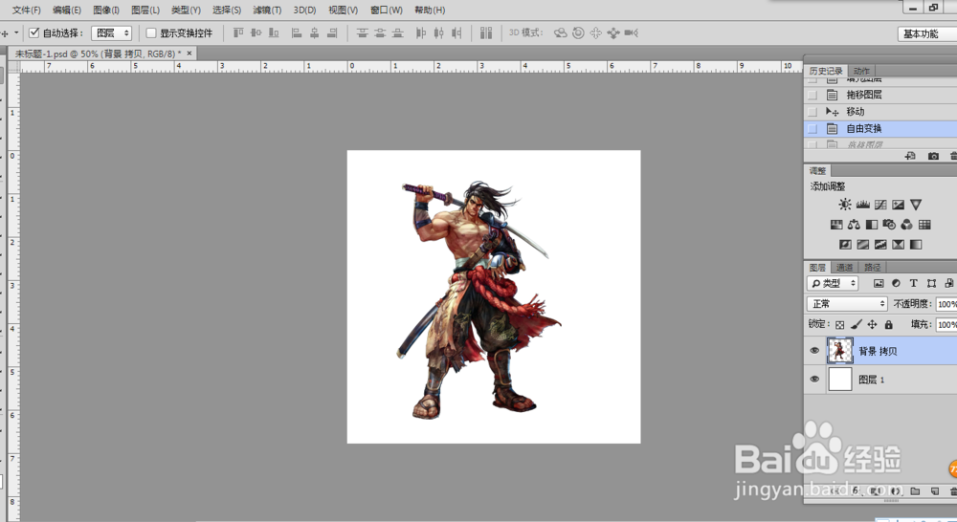Set history brush source for 自由变换
The width and height of the screenshot is (957, 522).
(812, 129)
